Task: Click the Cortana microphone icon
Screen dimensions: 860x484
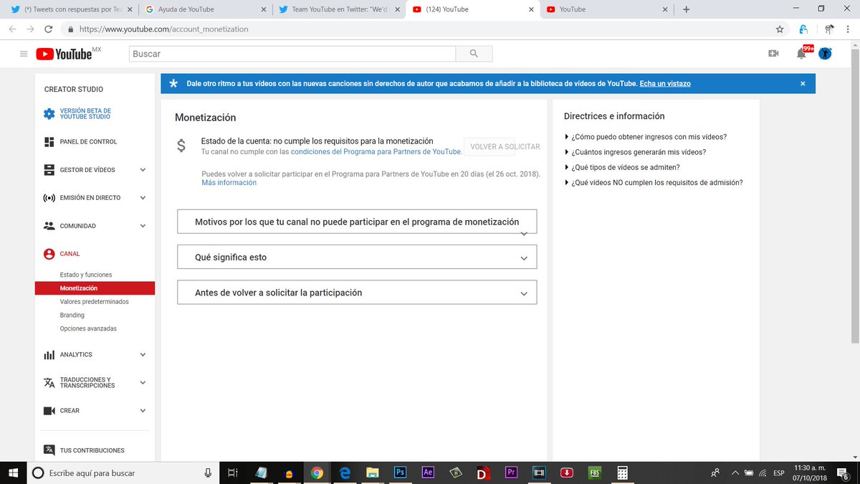Action: click(x=208, y=473)
